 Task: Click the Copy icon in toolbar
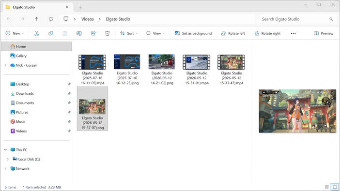pos(51,33)
